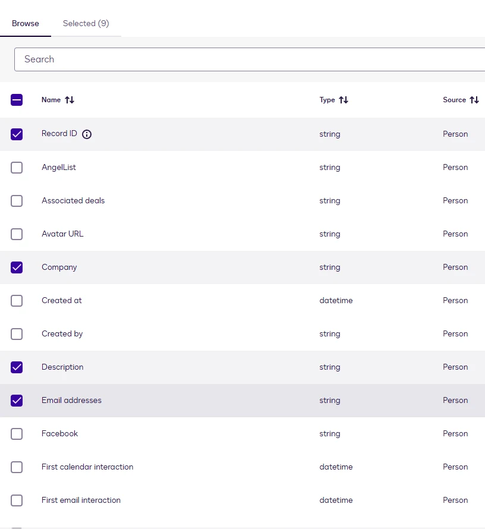Click the datetime type of Created at
The height and width of the screenshot is (529, 485).
pos(336,301)
